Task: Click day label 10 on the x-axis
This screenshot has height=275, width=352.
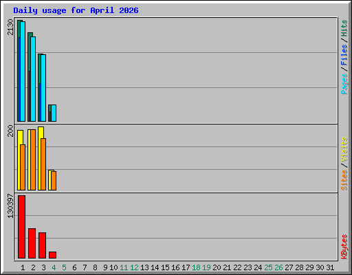Action: (113, 267)
